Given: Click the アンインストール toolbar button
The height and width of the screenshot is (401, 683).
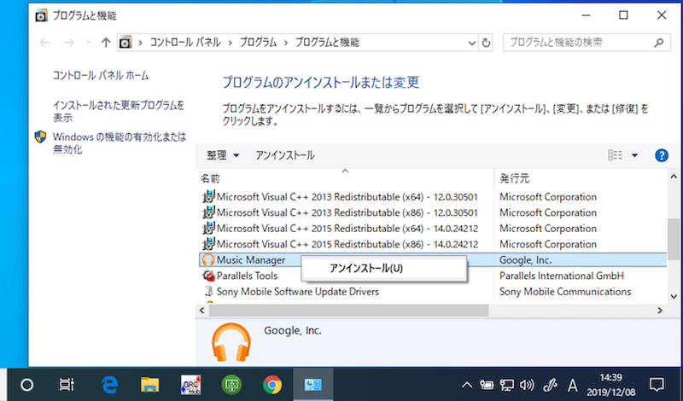Looking at the screenshot, I should pos(285,155).
